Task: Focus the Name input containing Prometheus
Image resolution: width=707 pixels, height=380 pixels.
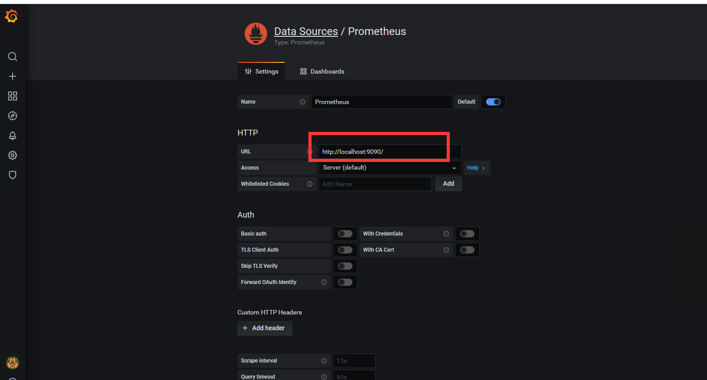Action: 382,102
